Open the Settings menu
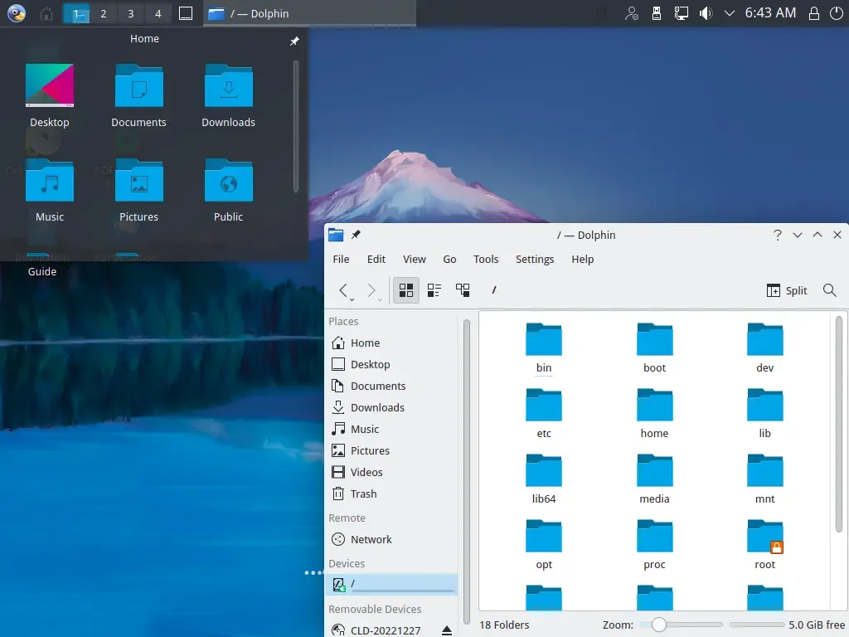 [535, 259]
